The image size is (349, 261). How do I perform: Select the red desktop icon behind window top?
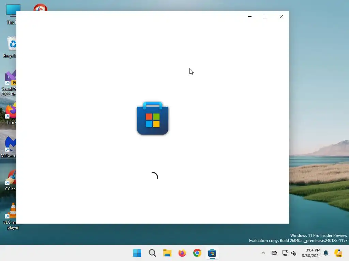point(41,7)
